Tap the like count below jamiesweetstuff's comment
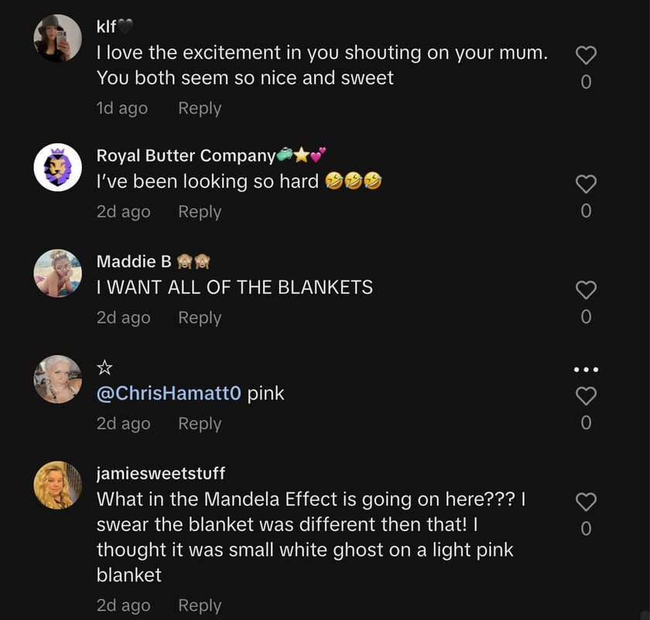The width and height of the screenshot is (650, 620). coord(586,529)
